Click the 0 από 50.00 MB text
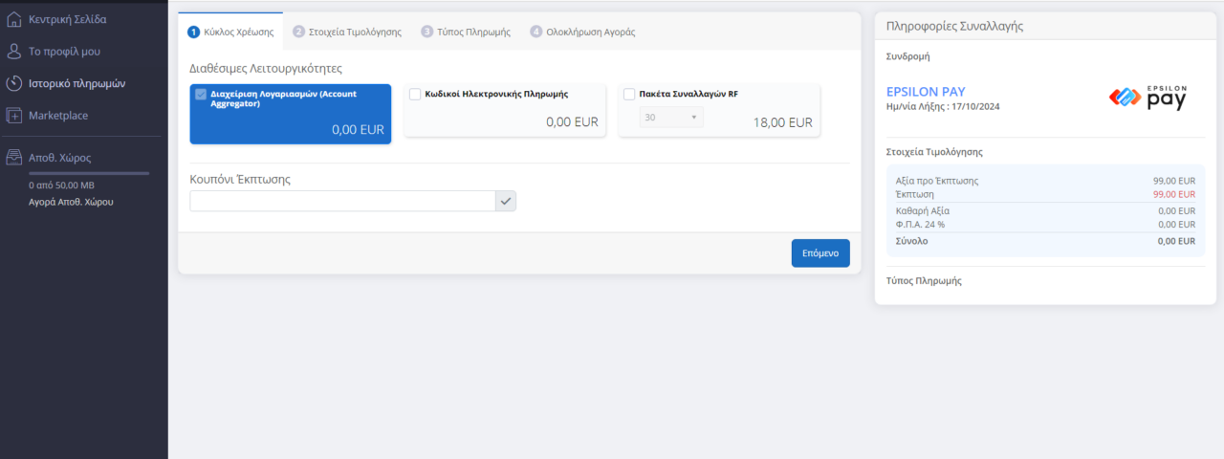 (61, 186)
